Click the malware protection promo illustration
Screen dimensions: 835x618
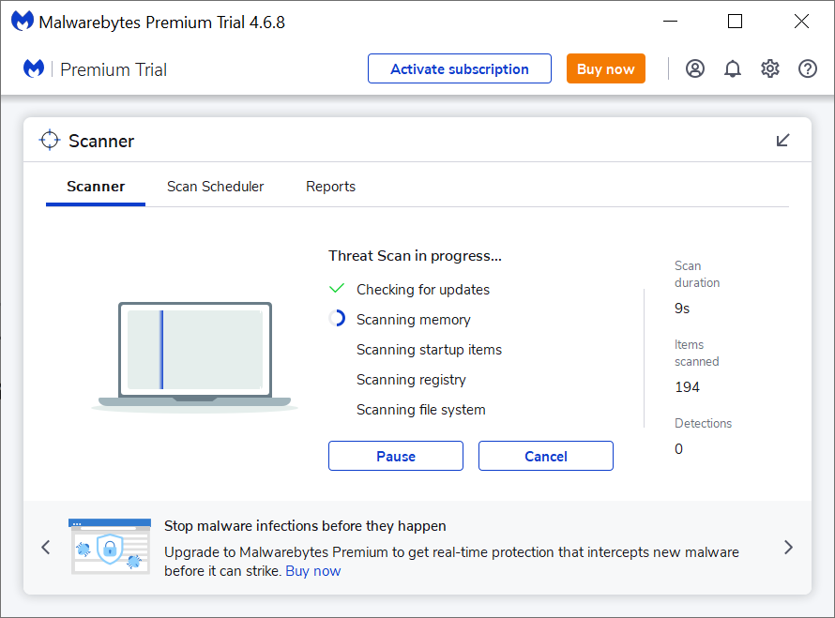(x=110, y=547)
